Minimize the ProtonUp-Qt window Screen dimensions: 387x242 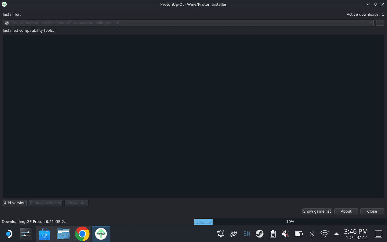(x=368, y=4)
